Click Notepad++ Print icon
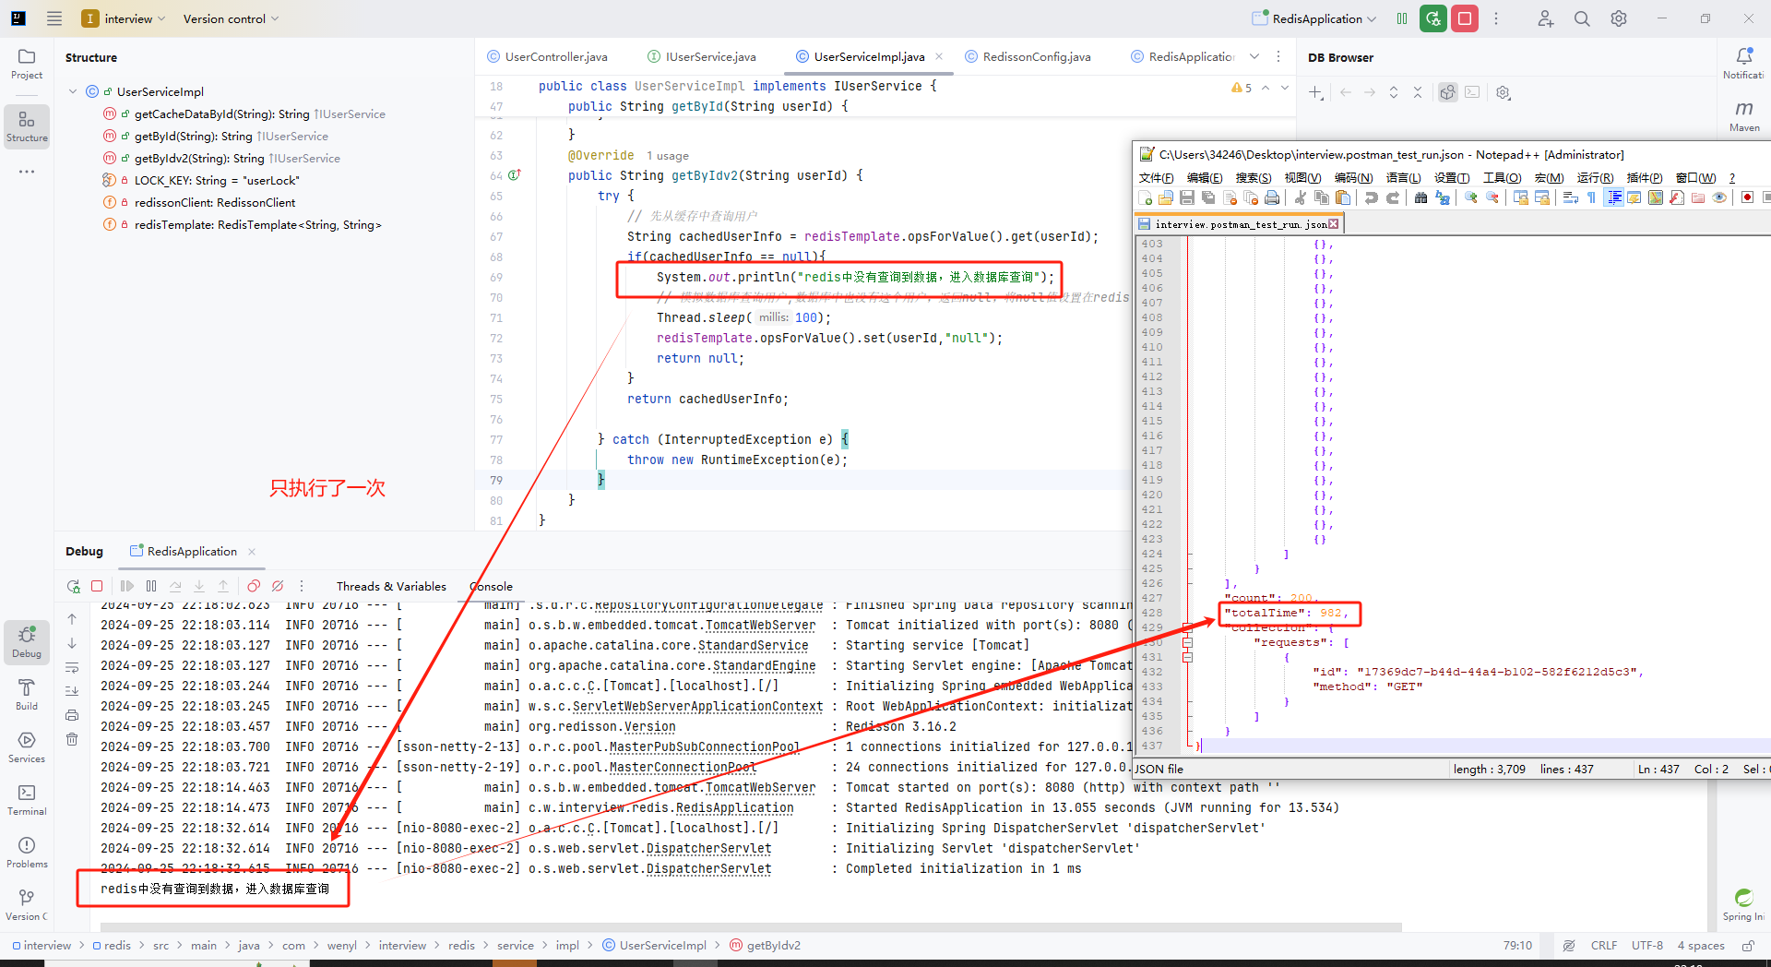This screenshot has height=967, width=1771. click(x=1272, y=197)
